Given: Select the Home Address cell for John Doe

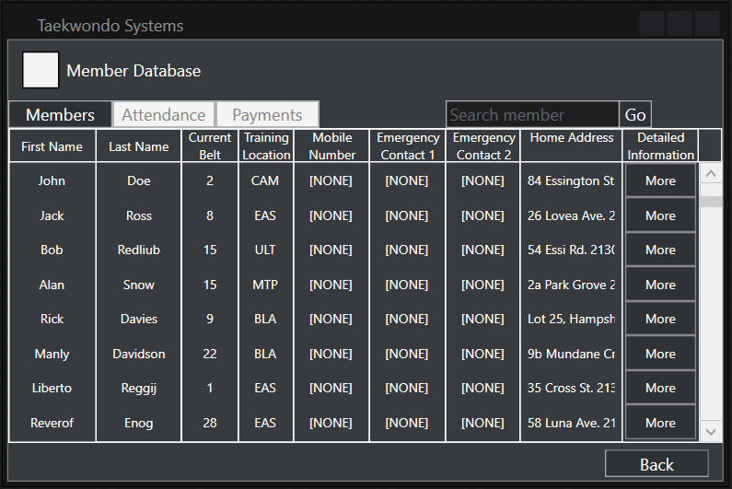Looking at the screenshot, I should [x=571, y=181].
